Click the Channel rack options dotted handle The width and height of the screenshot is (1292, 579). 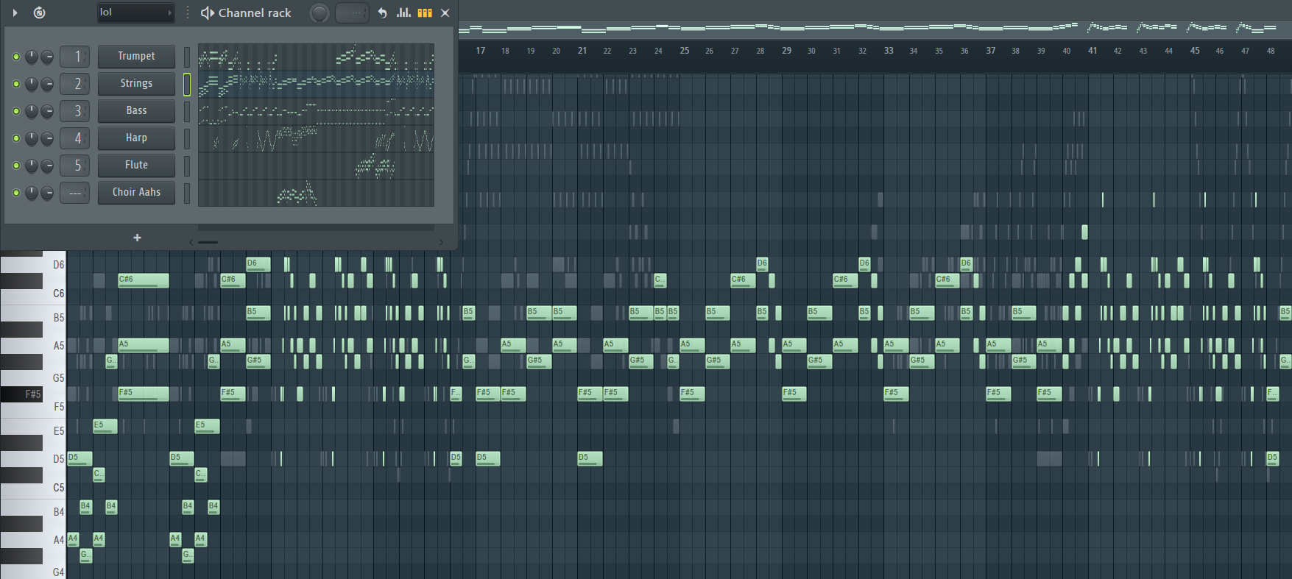pyautogui.click(x=188, y=13)
